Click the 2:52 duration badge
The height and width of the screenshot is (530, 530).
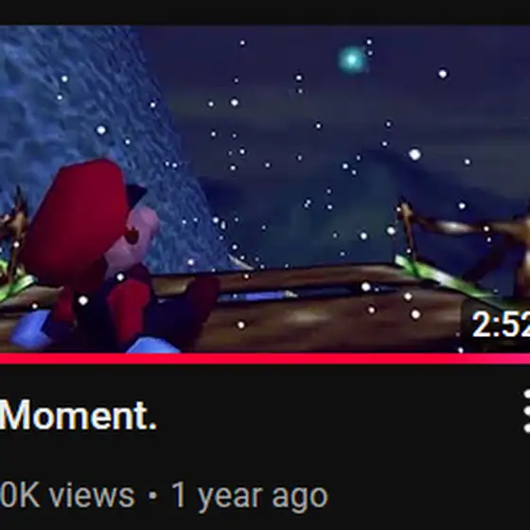click(501, 324)
